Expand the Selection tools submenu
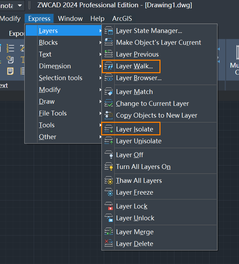Image resolution: width=239 pixels, height=264 pixels. [x=64, y=78]
